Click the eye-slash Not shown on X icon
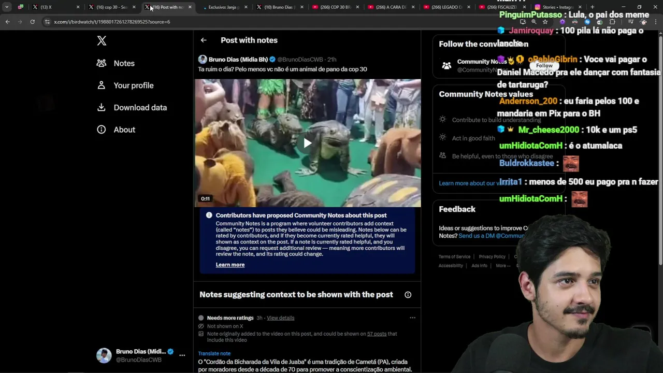Image resolution: width=663 pixels, height=373 pixels. [x=201, y=326]
